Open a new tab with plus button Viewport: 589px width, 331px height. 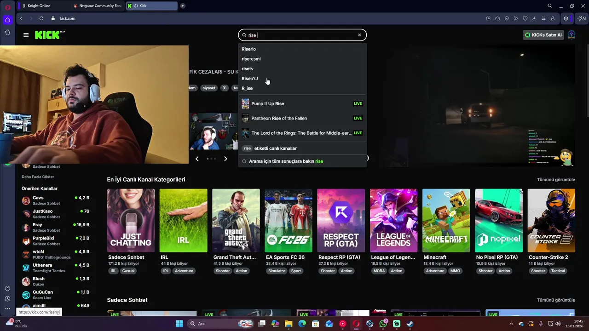183,6
